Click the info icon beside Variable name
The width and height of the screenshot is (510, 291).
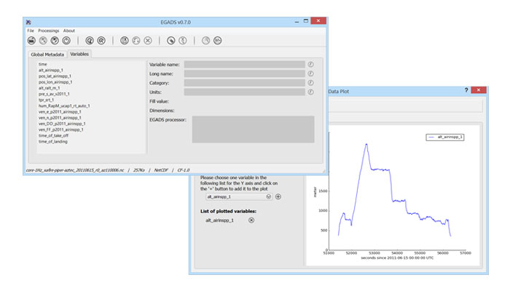(x=310, y=64)
